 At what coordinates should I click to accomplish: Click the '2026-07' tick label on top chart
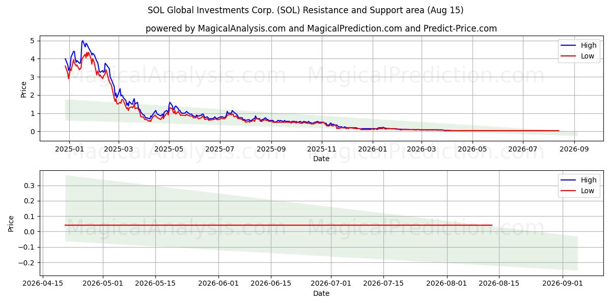click(x=523, y=149)
